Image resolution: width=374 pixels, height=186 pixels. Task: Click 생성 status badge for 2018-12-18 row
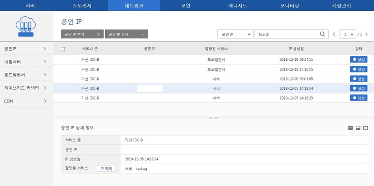point(359,69)
